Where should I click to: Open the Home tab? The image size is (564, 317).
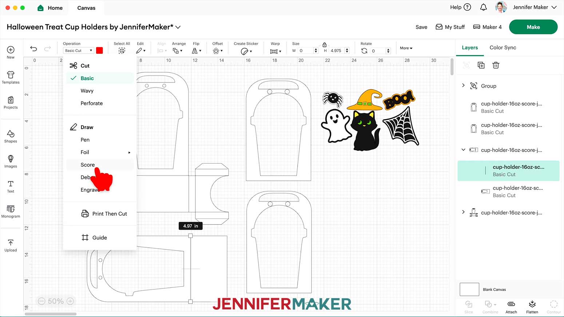point(50,8)
